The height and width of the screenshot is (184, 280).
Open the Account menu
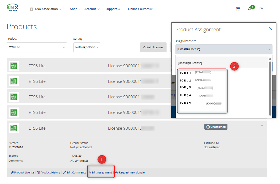[92, 9]
